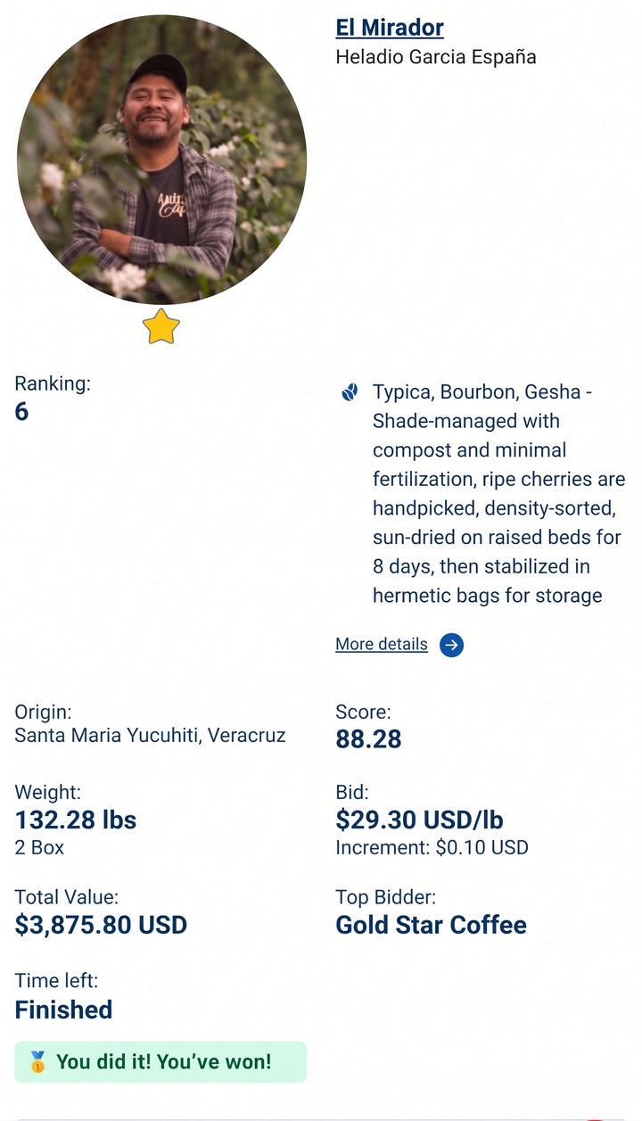Open the El Mirador farm link
This screenshot has height=1121, width=642.
pos(389,28)
